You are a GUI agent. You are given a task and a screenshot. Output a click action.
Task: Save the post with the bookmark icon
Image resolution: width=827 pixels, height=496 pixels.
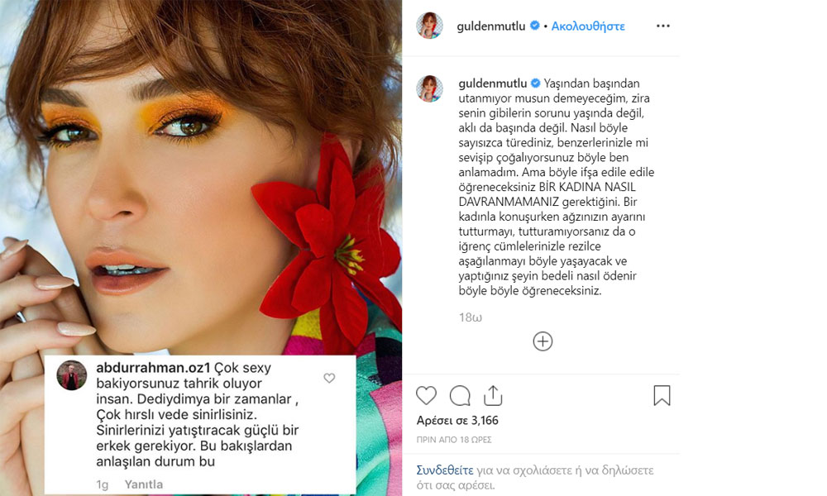coord(662,395)
